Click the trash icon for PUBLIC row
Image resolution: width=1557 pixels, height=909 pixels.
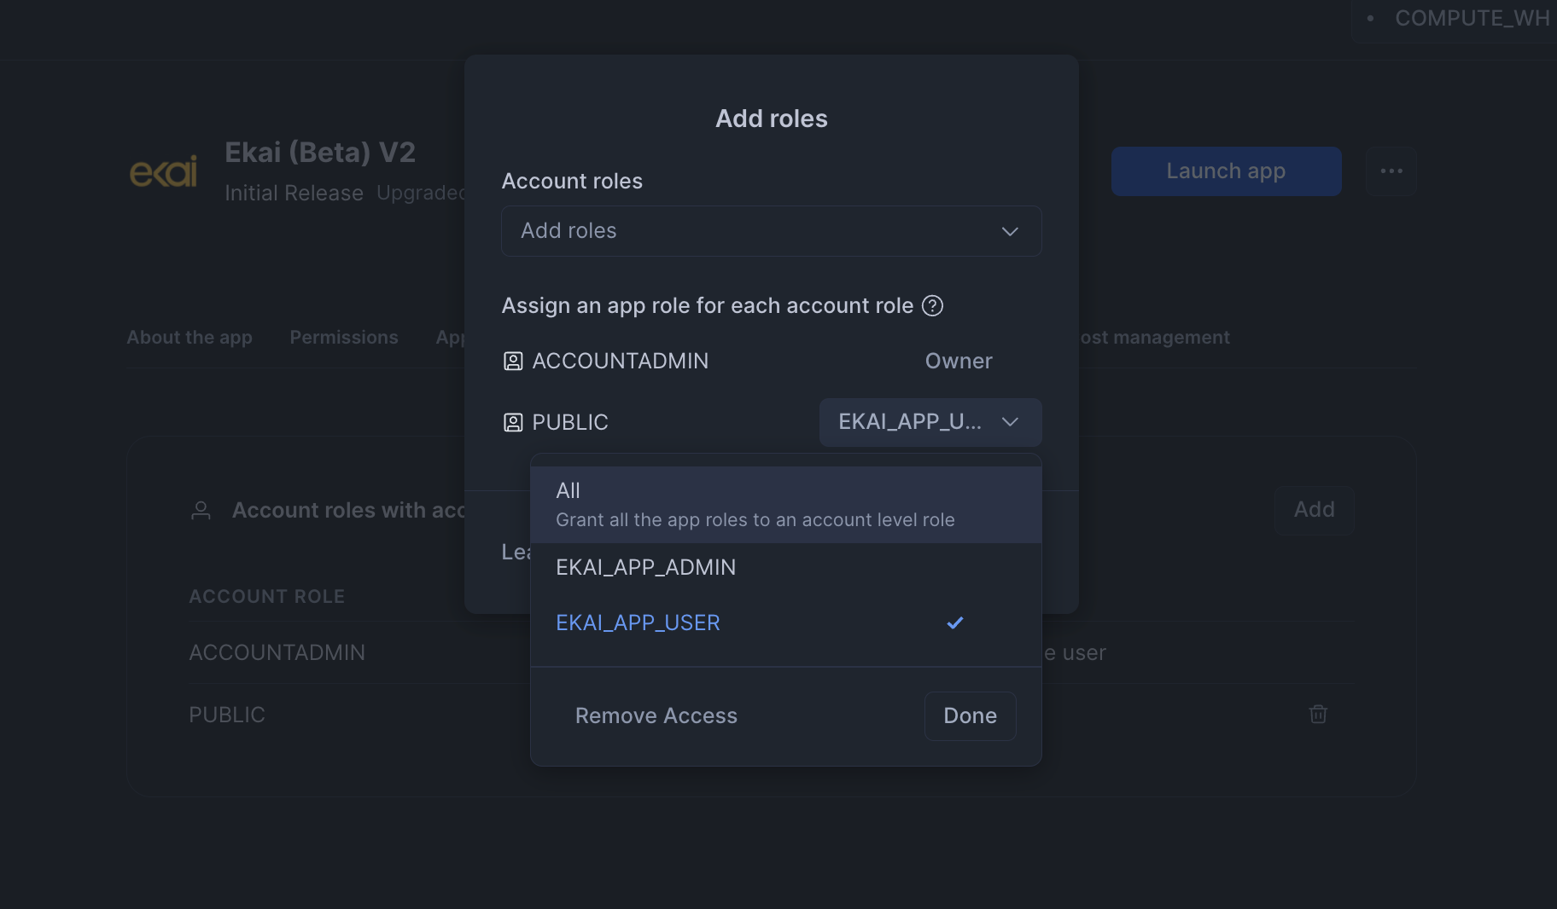coord(1318,714)
